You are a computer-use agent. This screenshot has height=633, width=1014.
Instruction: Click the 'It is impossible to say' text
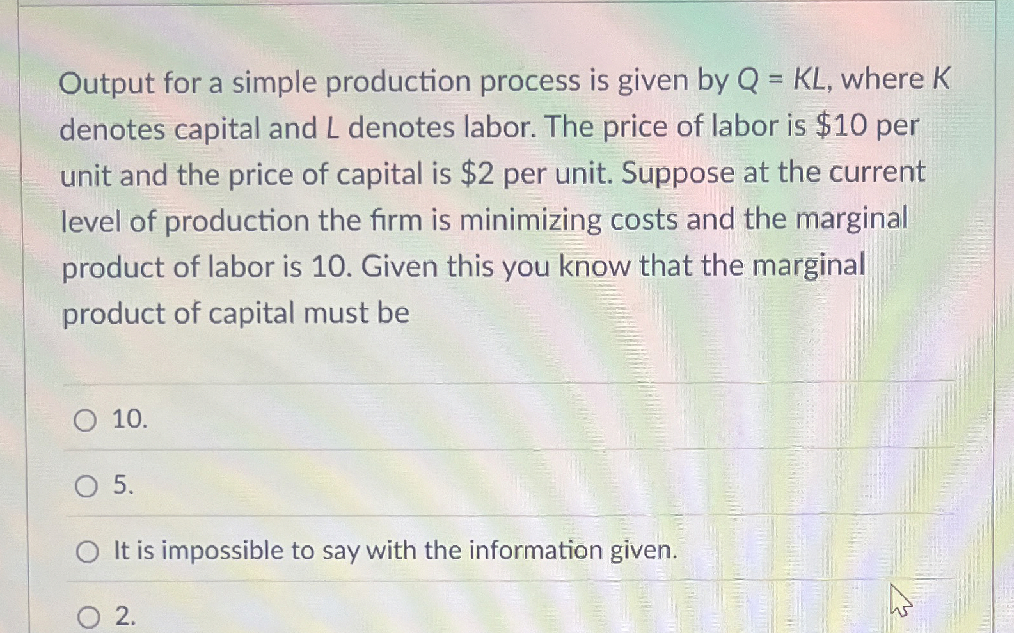(393, 551)
